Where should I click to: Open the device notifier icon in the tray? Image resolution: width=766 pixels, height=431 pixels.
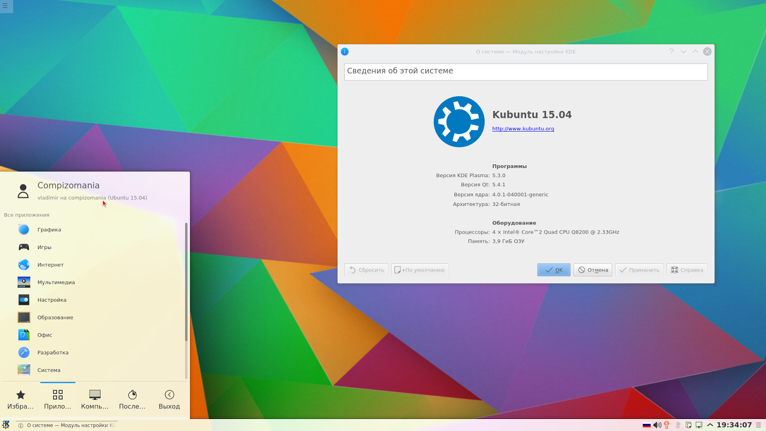(x=699, y=425)
